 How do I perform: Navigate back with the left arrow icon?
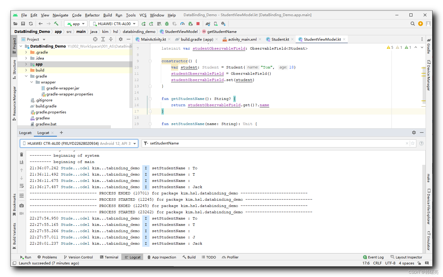pos(40,24)
